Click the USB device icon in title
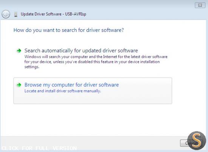208x152 pixels. (16, 14)
